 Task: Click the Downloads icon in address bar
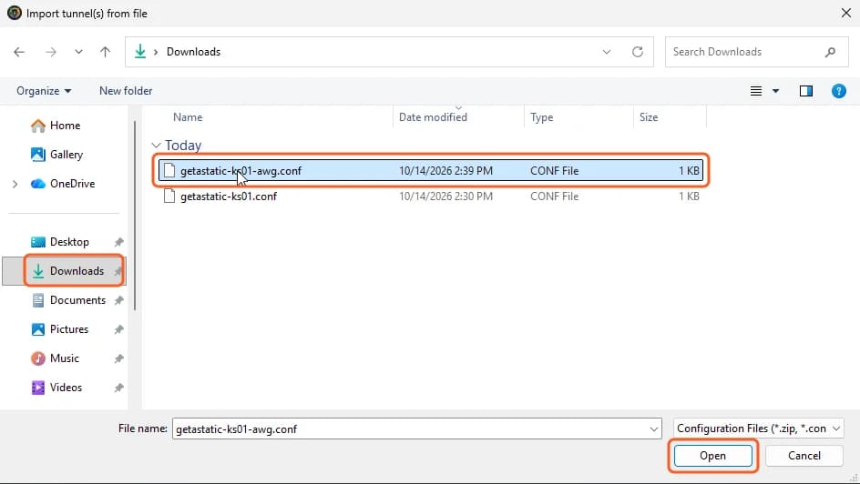click(x=140, y=52)
